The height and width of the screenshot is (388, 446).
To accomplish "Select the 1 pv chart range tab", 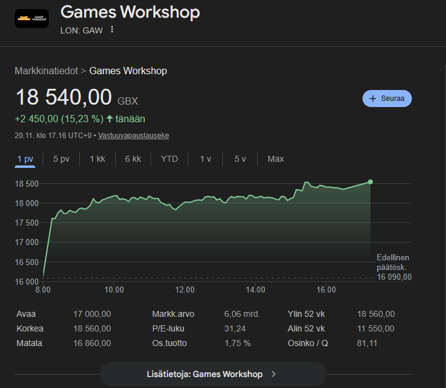I will [25, 159].
